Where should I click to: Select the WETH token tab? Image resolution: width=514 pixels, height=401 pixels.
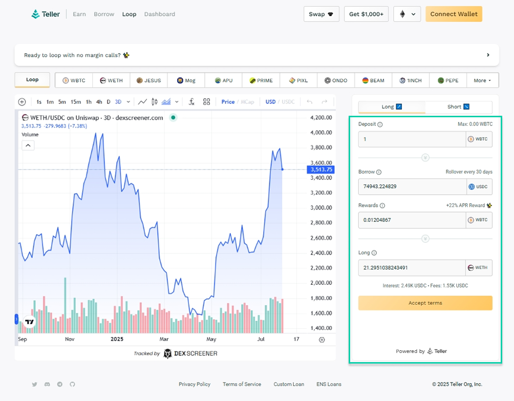[112, 80]
